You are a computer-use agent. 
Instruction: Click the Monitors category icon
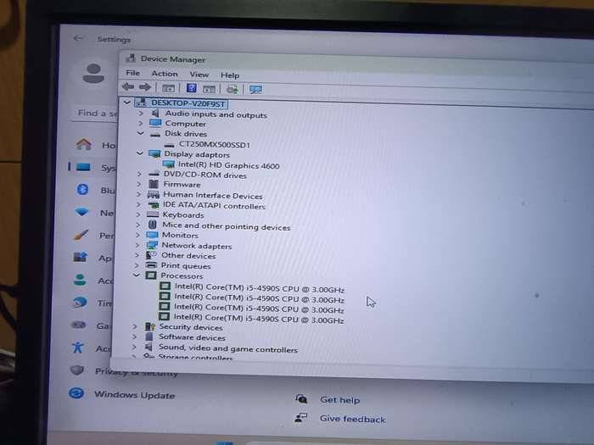point(152,235)
